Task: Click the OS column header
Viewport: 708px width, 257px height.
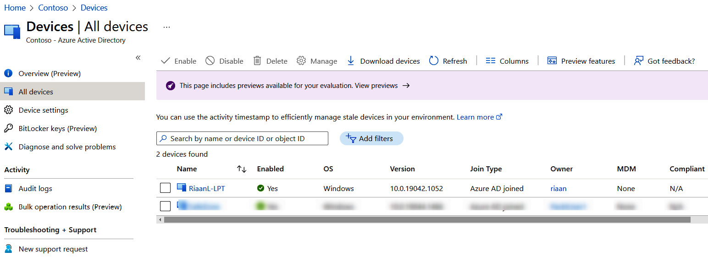Action: coord(328,169)
